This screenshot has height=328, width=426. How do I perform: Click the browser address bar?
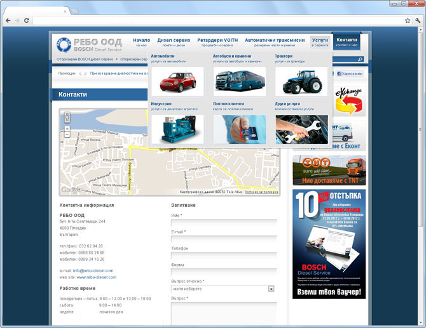(217, 20)
